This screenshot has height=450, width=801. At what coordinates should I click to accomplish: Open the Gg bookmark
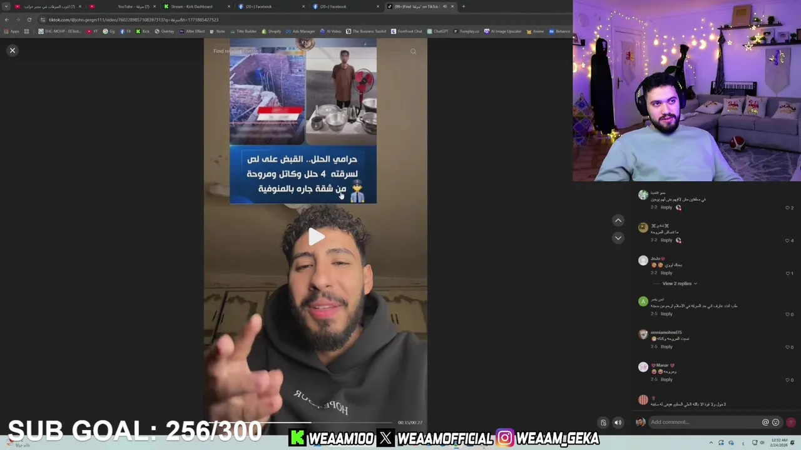point(109,31)
